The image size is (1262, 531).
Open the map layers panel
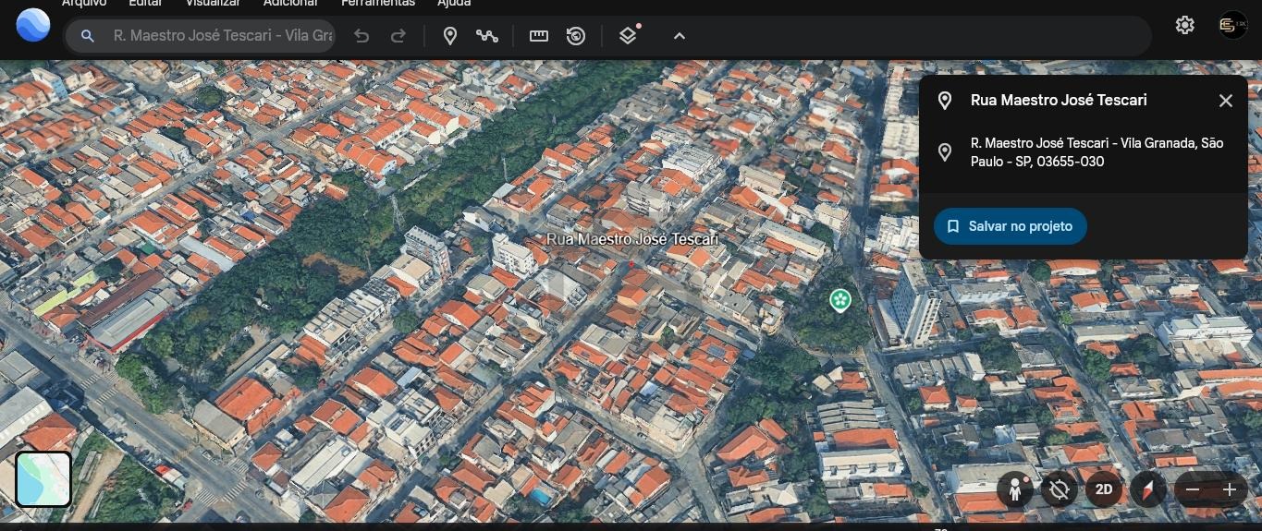click(x=628, y=36)
